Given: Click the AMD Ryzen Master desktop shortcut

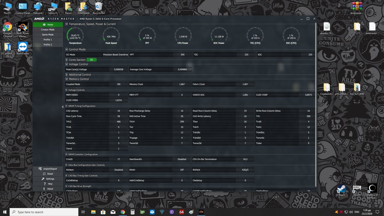Looking at the screenshot, I should point(23,29).
